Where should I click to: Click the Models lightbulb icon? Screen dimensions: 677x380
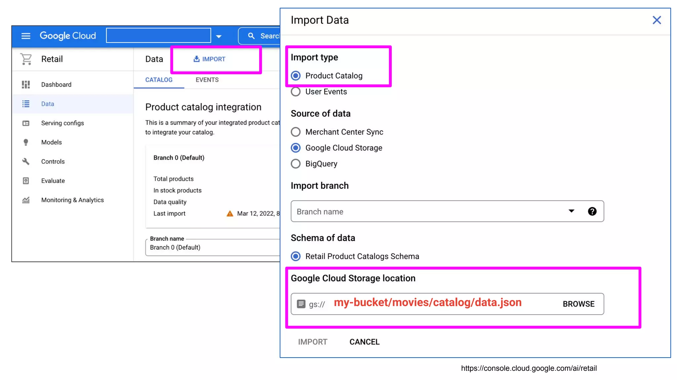click(x=26, y=142)
